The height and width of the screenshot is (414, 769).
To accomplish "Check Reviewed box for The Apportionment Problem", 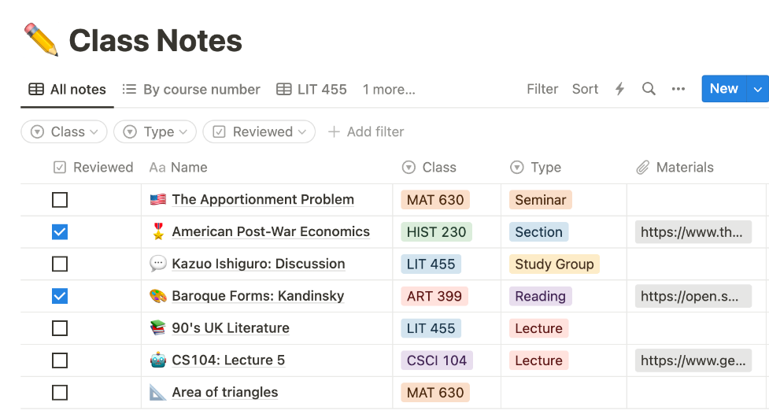I will 60,200.
